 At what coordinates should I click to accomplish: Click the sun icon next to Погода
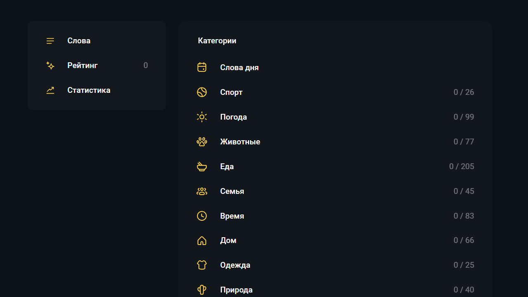(202, 117)
